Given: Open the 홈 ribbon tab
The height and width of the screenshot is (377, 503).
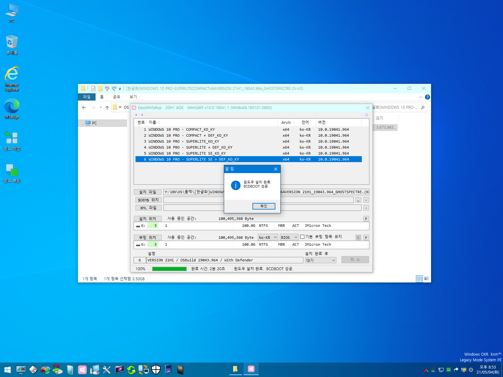Looking at the screenshot, I should (x=102, y=97).
